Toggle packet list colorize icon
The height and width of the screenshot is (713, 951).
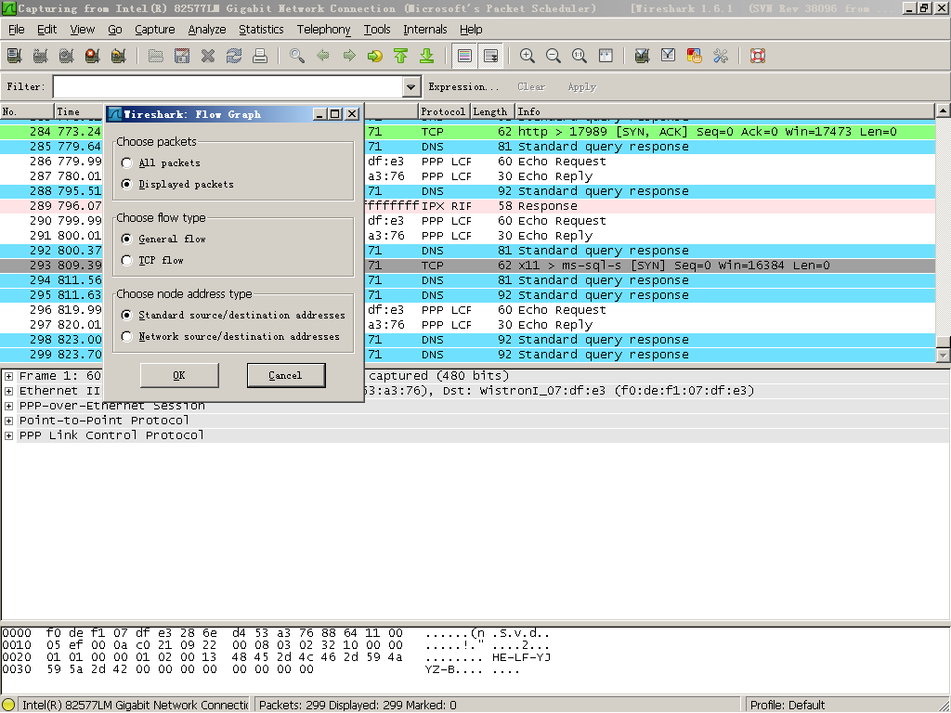[464, 56]
